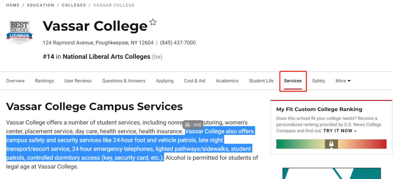Click the EDUCATION breadcrumb link

(41, 5)
